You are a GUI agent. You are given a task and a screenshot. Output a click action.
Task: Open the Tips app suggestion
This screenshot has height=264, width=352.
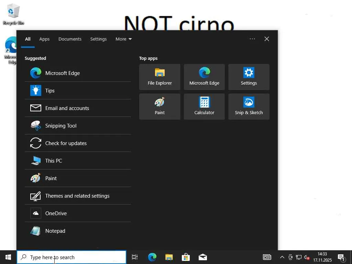tap(78, 90)
